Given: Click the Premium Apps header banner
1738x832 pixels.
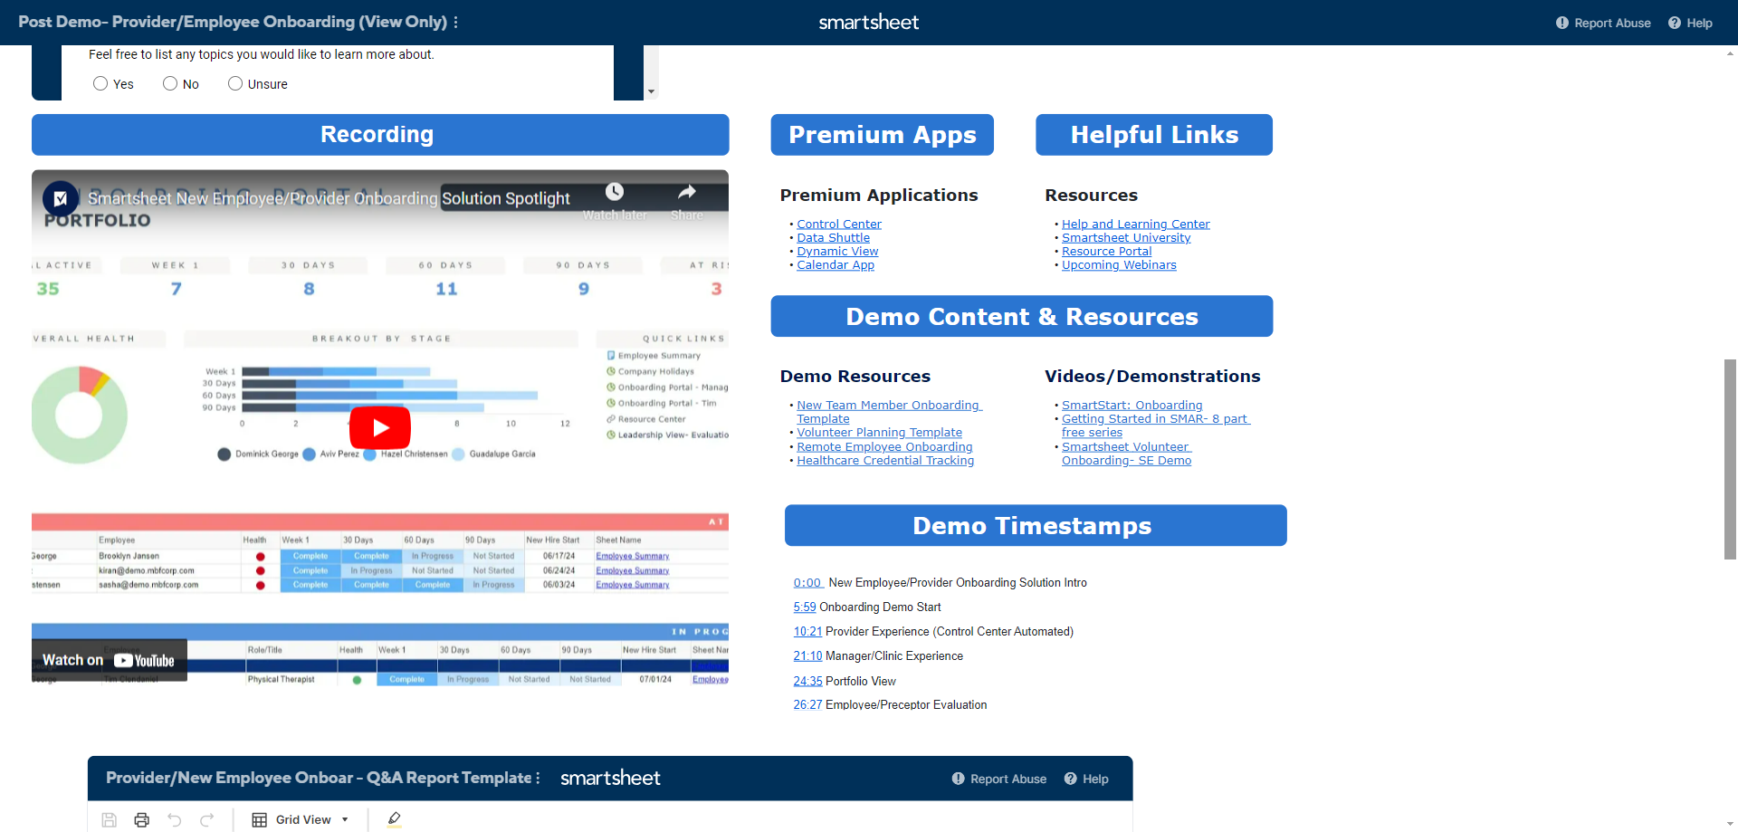Looking at the screenshot, I should pyautogui.click(x=882, y=134).
